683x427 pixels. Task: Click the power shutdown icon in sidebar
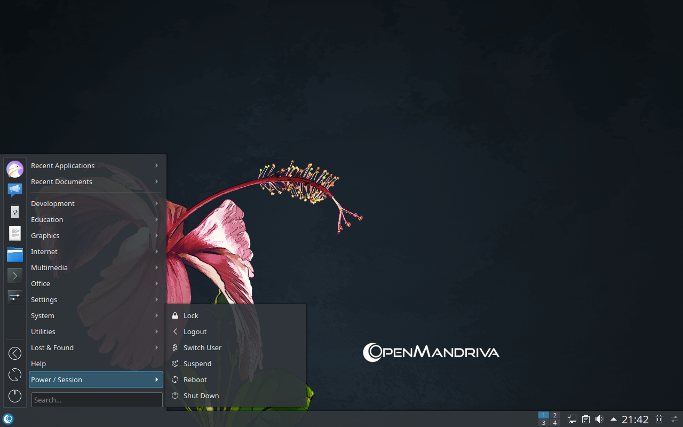(15, 396)
